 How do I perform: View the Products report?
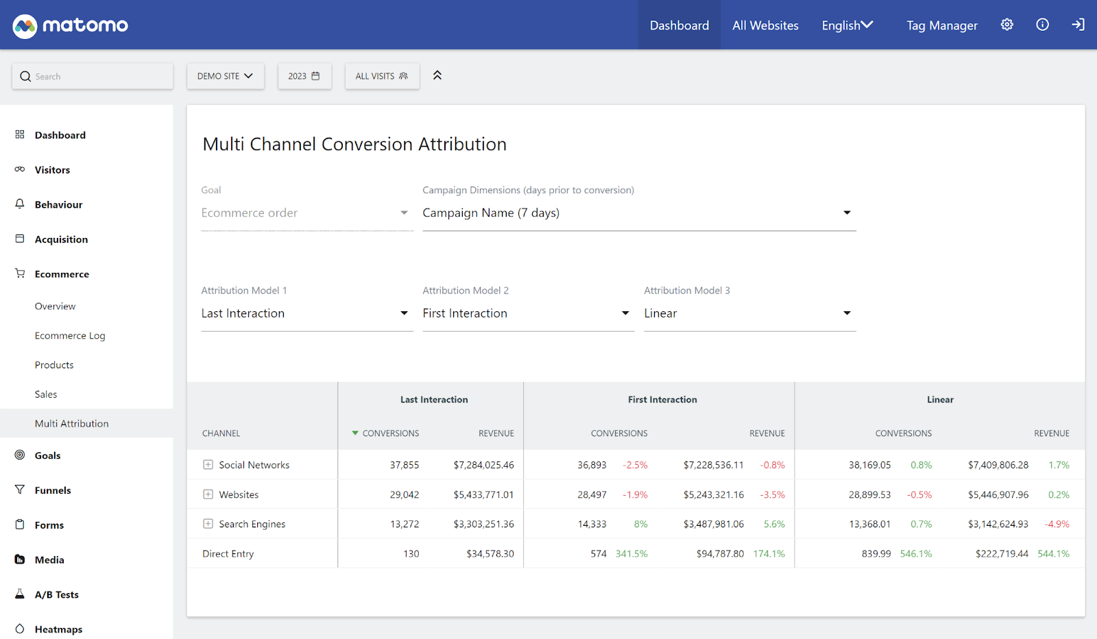[x=53, y=365]
